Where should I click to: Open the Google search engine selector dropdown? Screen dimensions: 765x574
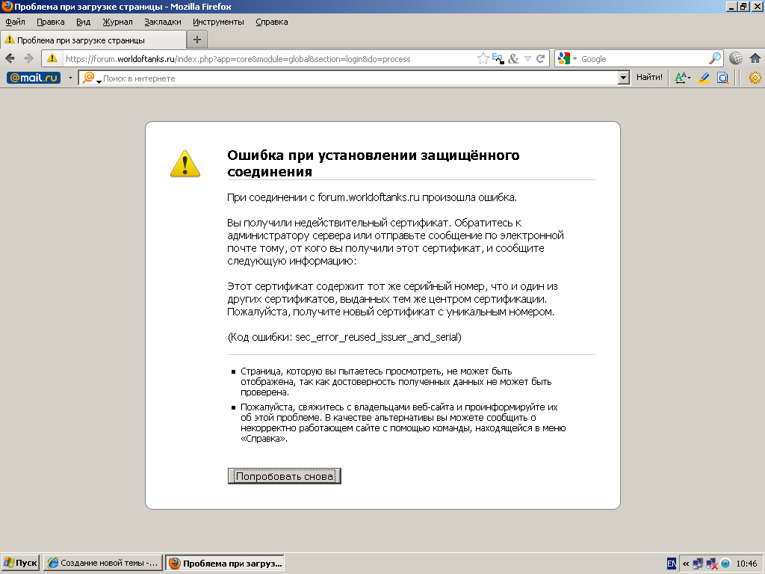(568, 58)
